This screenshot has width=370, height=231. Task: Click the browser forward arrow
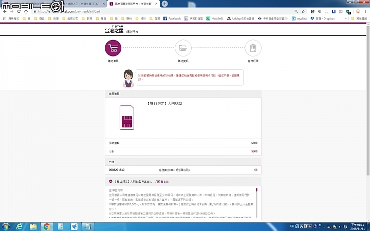tap(12, 11)
